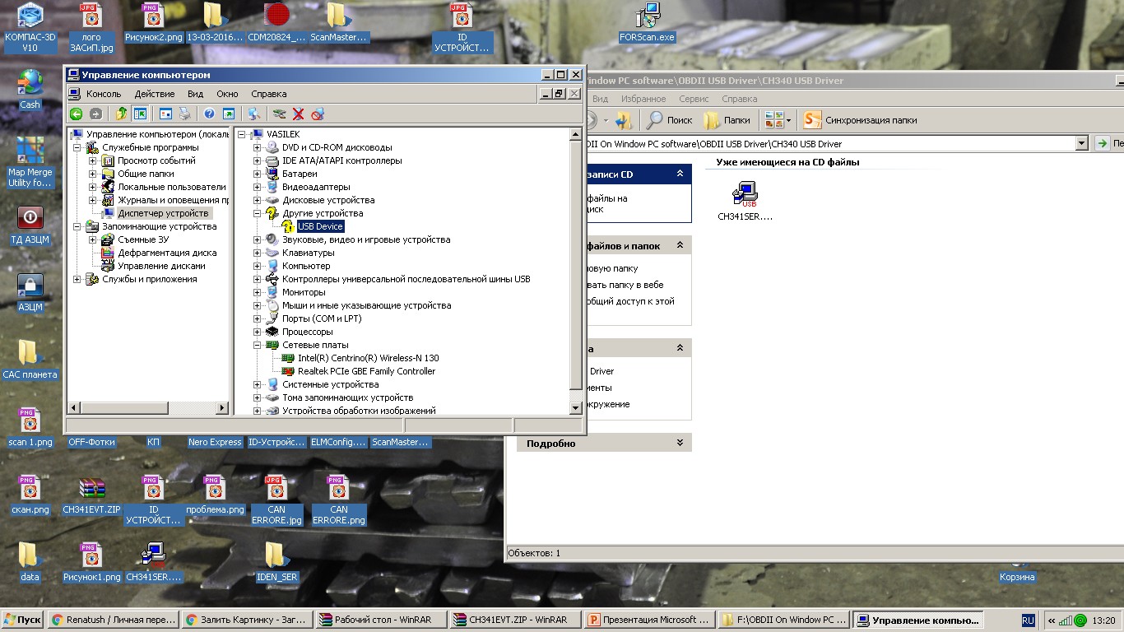The height and width of the screenshot is (632, 1124).
Task: Select Управление дисками in left tree
Action: point(161,266)
